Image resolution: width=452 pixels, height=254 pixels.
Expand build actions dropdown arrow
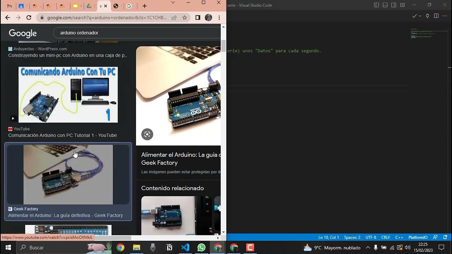tap(420, 16)
